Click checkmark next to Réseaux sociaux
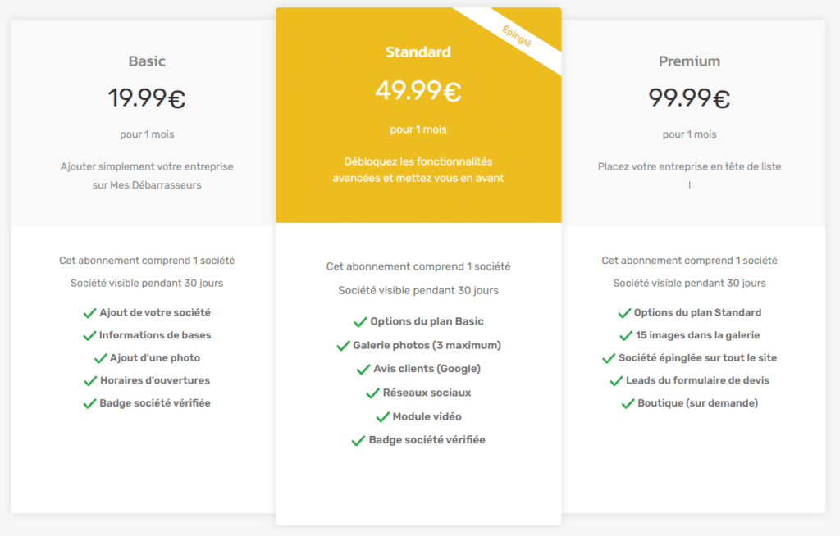840x536 pixels. (372, 393)
